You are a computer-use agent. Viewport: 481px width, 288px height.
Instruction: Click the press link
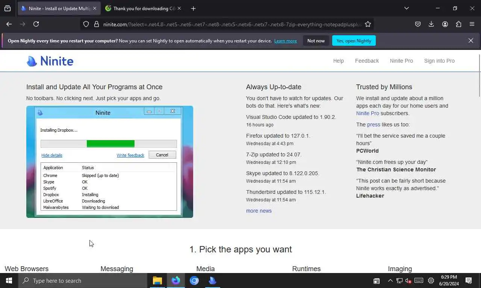click(374, 124)
